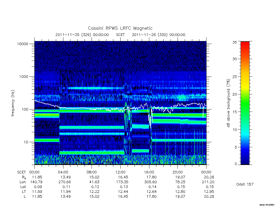This screenshot has width=275, height=206.
Task: Click the colorbar label 15
Action: 234,112
